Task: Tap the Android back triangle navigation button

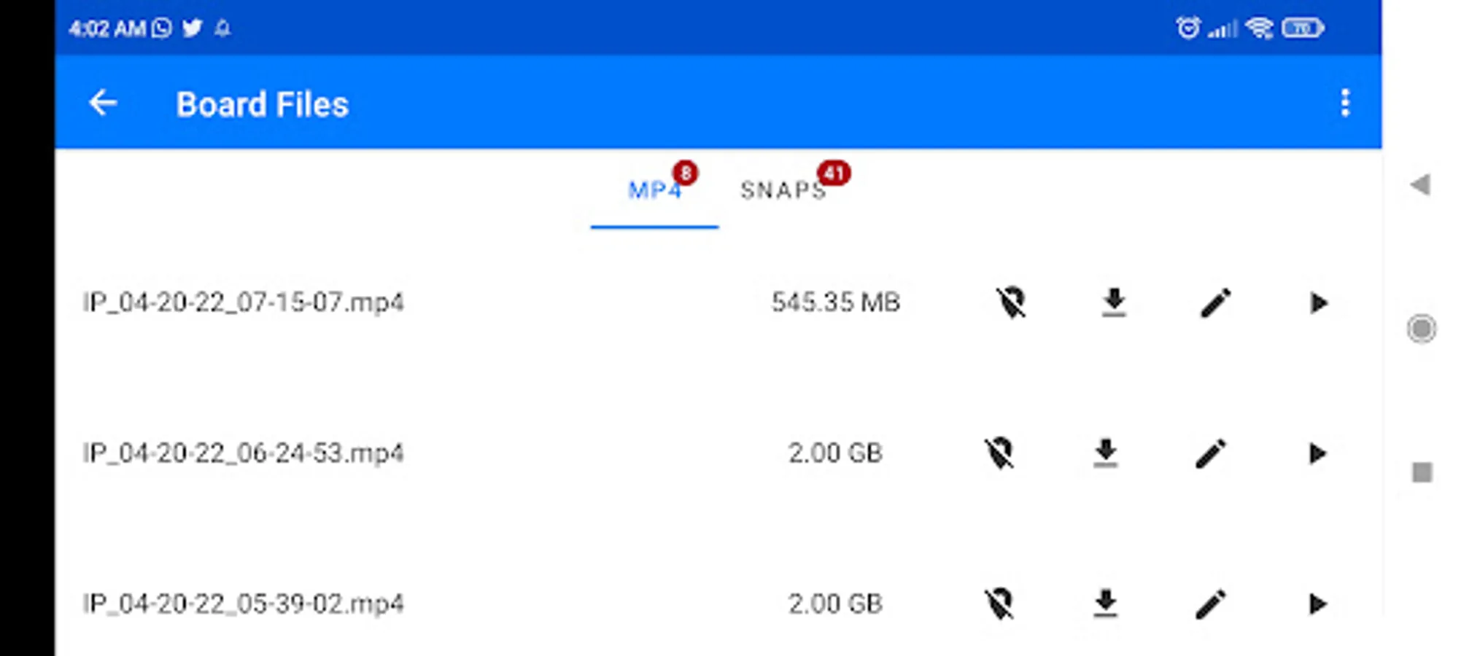Action: pos(1420,185)
